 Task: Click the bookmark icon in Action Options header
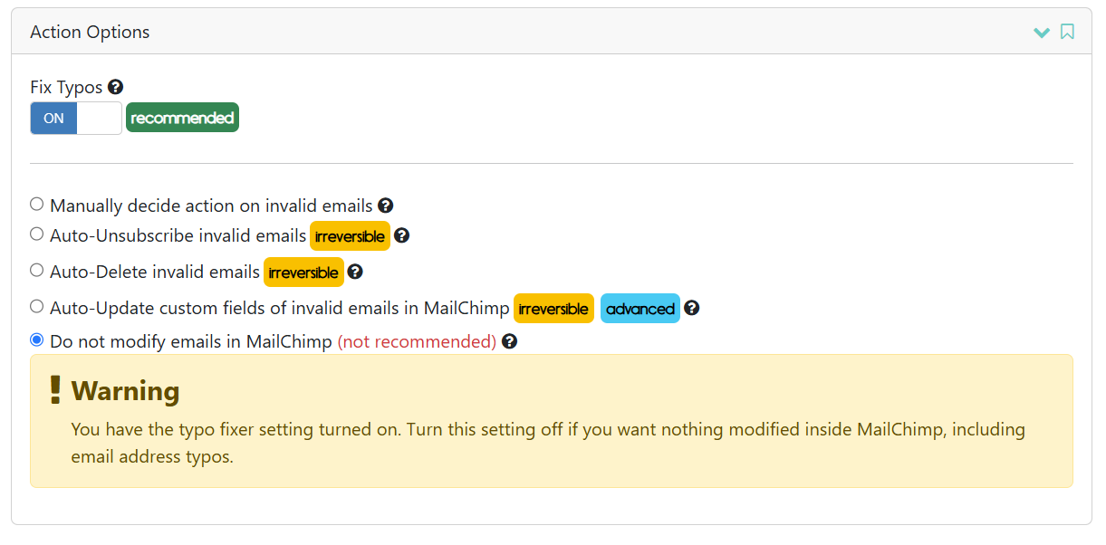pyautogui.click(x=1067, y=32)
